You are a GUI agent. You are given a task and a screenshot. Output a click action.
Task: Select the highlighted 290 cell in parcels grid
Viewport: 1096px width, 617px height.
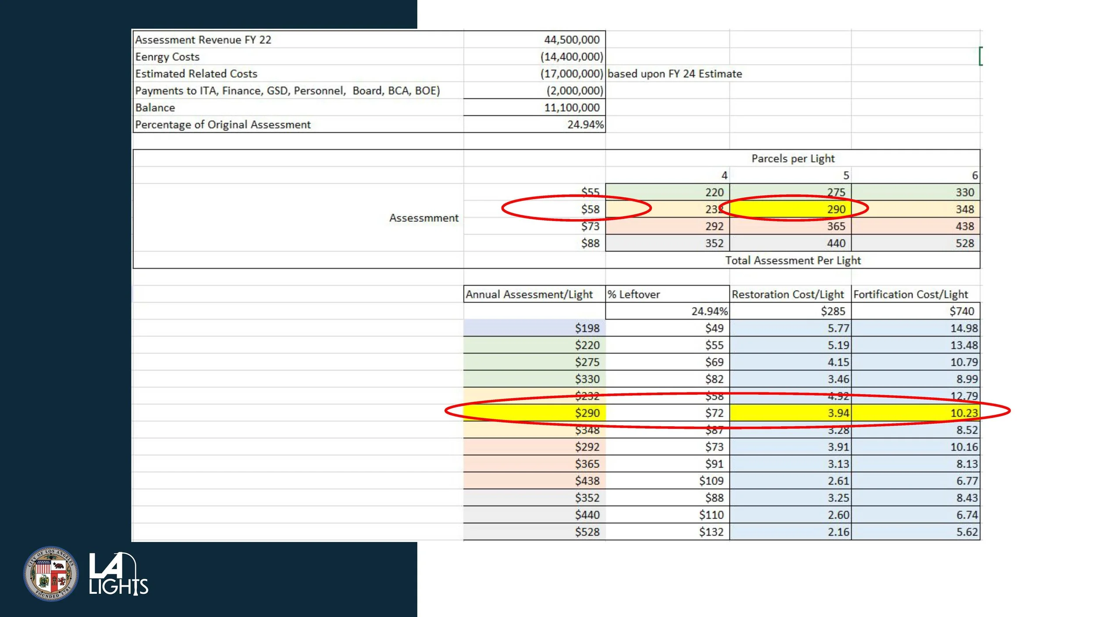[x=790, y=209]
